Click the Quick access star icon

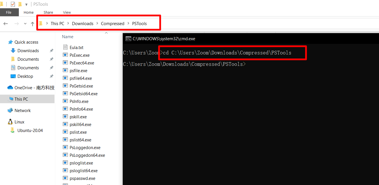pyautogui.click(x=11, y=42)
